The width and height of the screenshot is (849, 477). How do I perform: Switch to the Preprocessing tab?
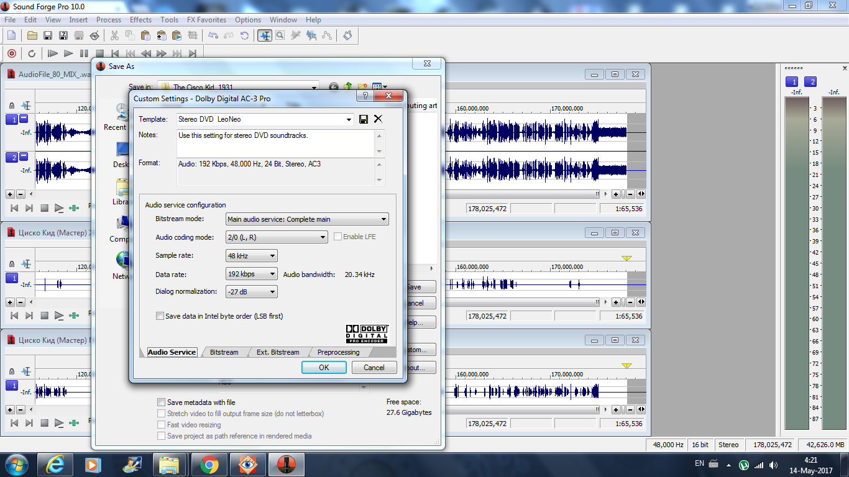pyautogui.click(x=338, y=352)
